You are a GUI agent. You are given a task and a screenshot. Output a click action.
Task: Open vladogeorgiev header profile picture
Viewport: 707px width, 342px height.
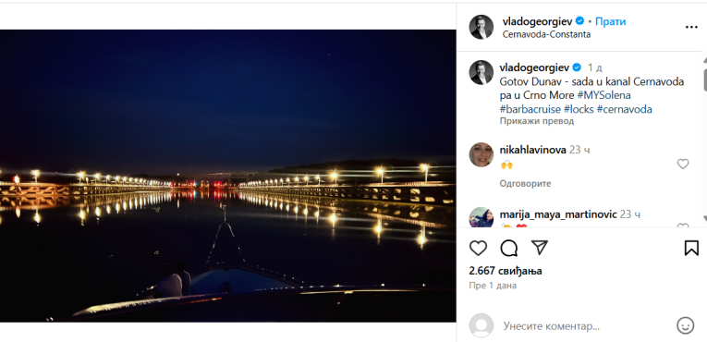point(481,27)
